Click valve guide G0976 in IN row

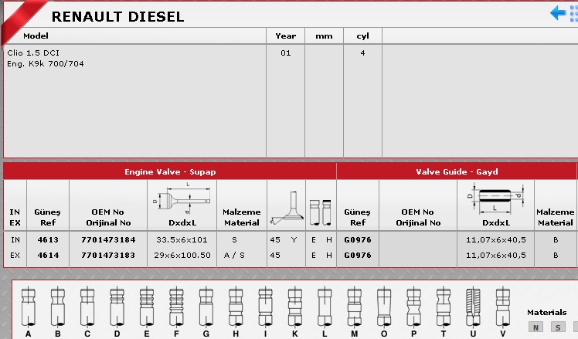point(357,240)
